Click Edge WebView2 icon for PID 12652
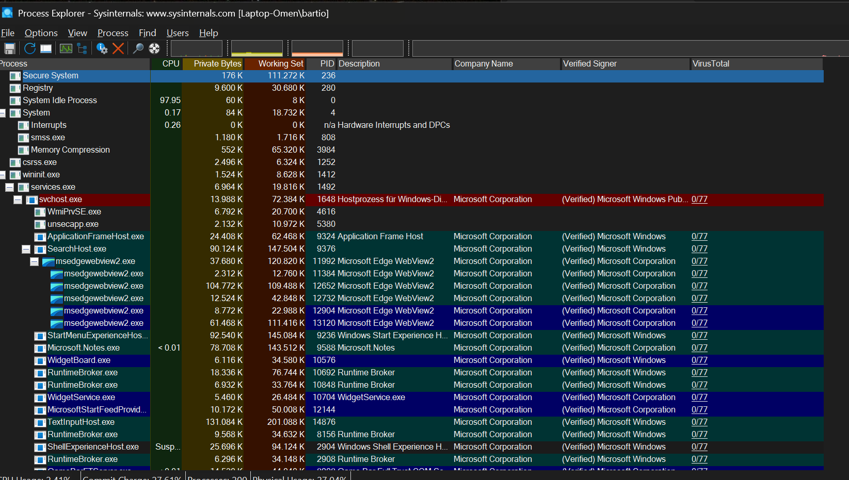849x480 pixels. pos(57,286)
